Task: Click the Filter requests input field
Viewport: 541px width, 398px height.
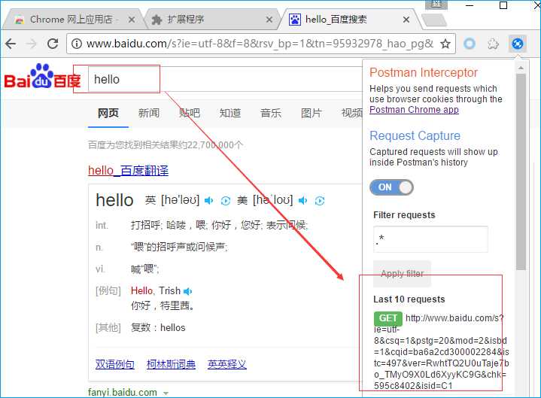Action: pyautogui.click(x=430, y=239)
